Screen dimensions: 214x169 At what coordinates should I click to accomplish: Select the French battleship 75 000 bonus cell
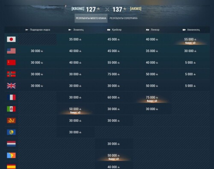[152, 97]
